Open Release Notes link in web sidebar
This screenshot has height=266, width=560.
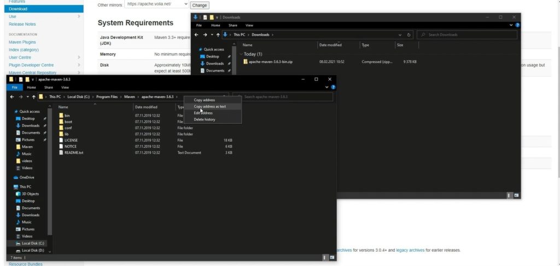click(22, 24)
